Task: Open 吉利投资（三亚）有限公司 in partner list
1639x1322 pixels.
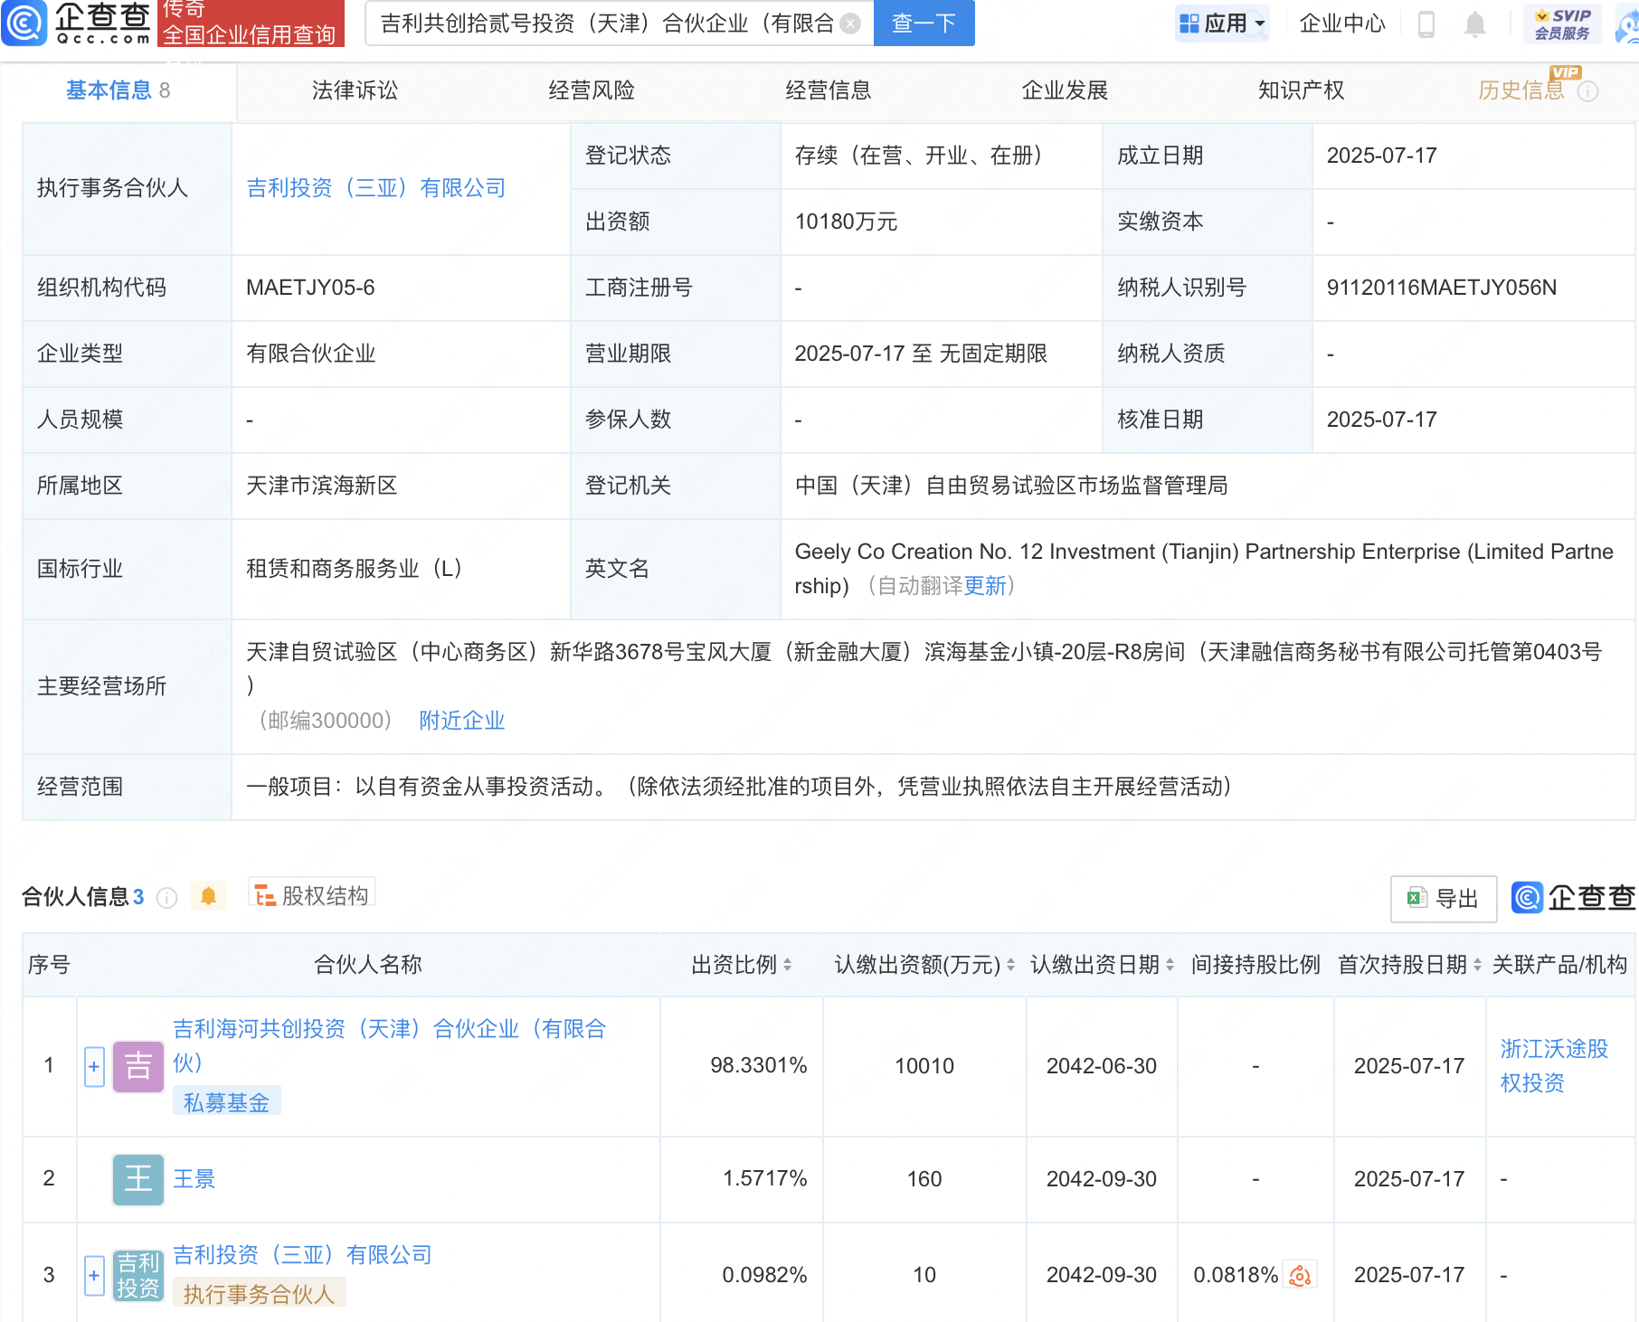Action: point(302,1255)
